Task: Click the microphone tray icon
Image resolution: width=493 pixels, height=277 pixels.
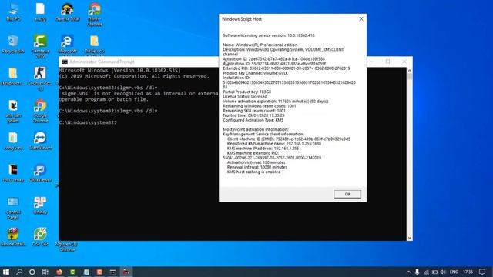Action: pyautogui.click(x=417, y=272)
